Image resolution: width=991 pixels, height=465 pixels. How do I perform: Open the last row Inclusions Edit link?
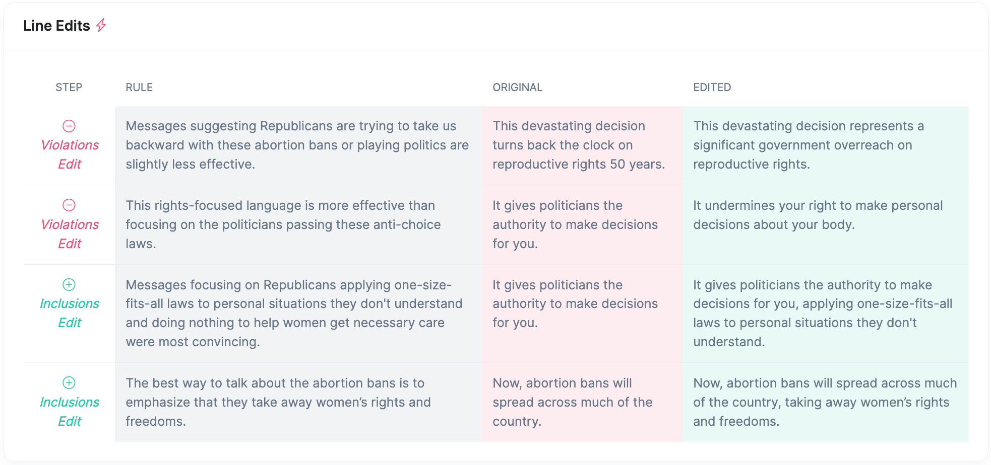point(70,412)
